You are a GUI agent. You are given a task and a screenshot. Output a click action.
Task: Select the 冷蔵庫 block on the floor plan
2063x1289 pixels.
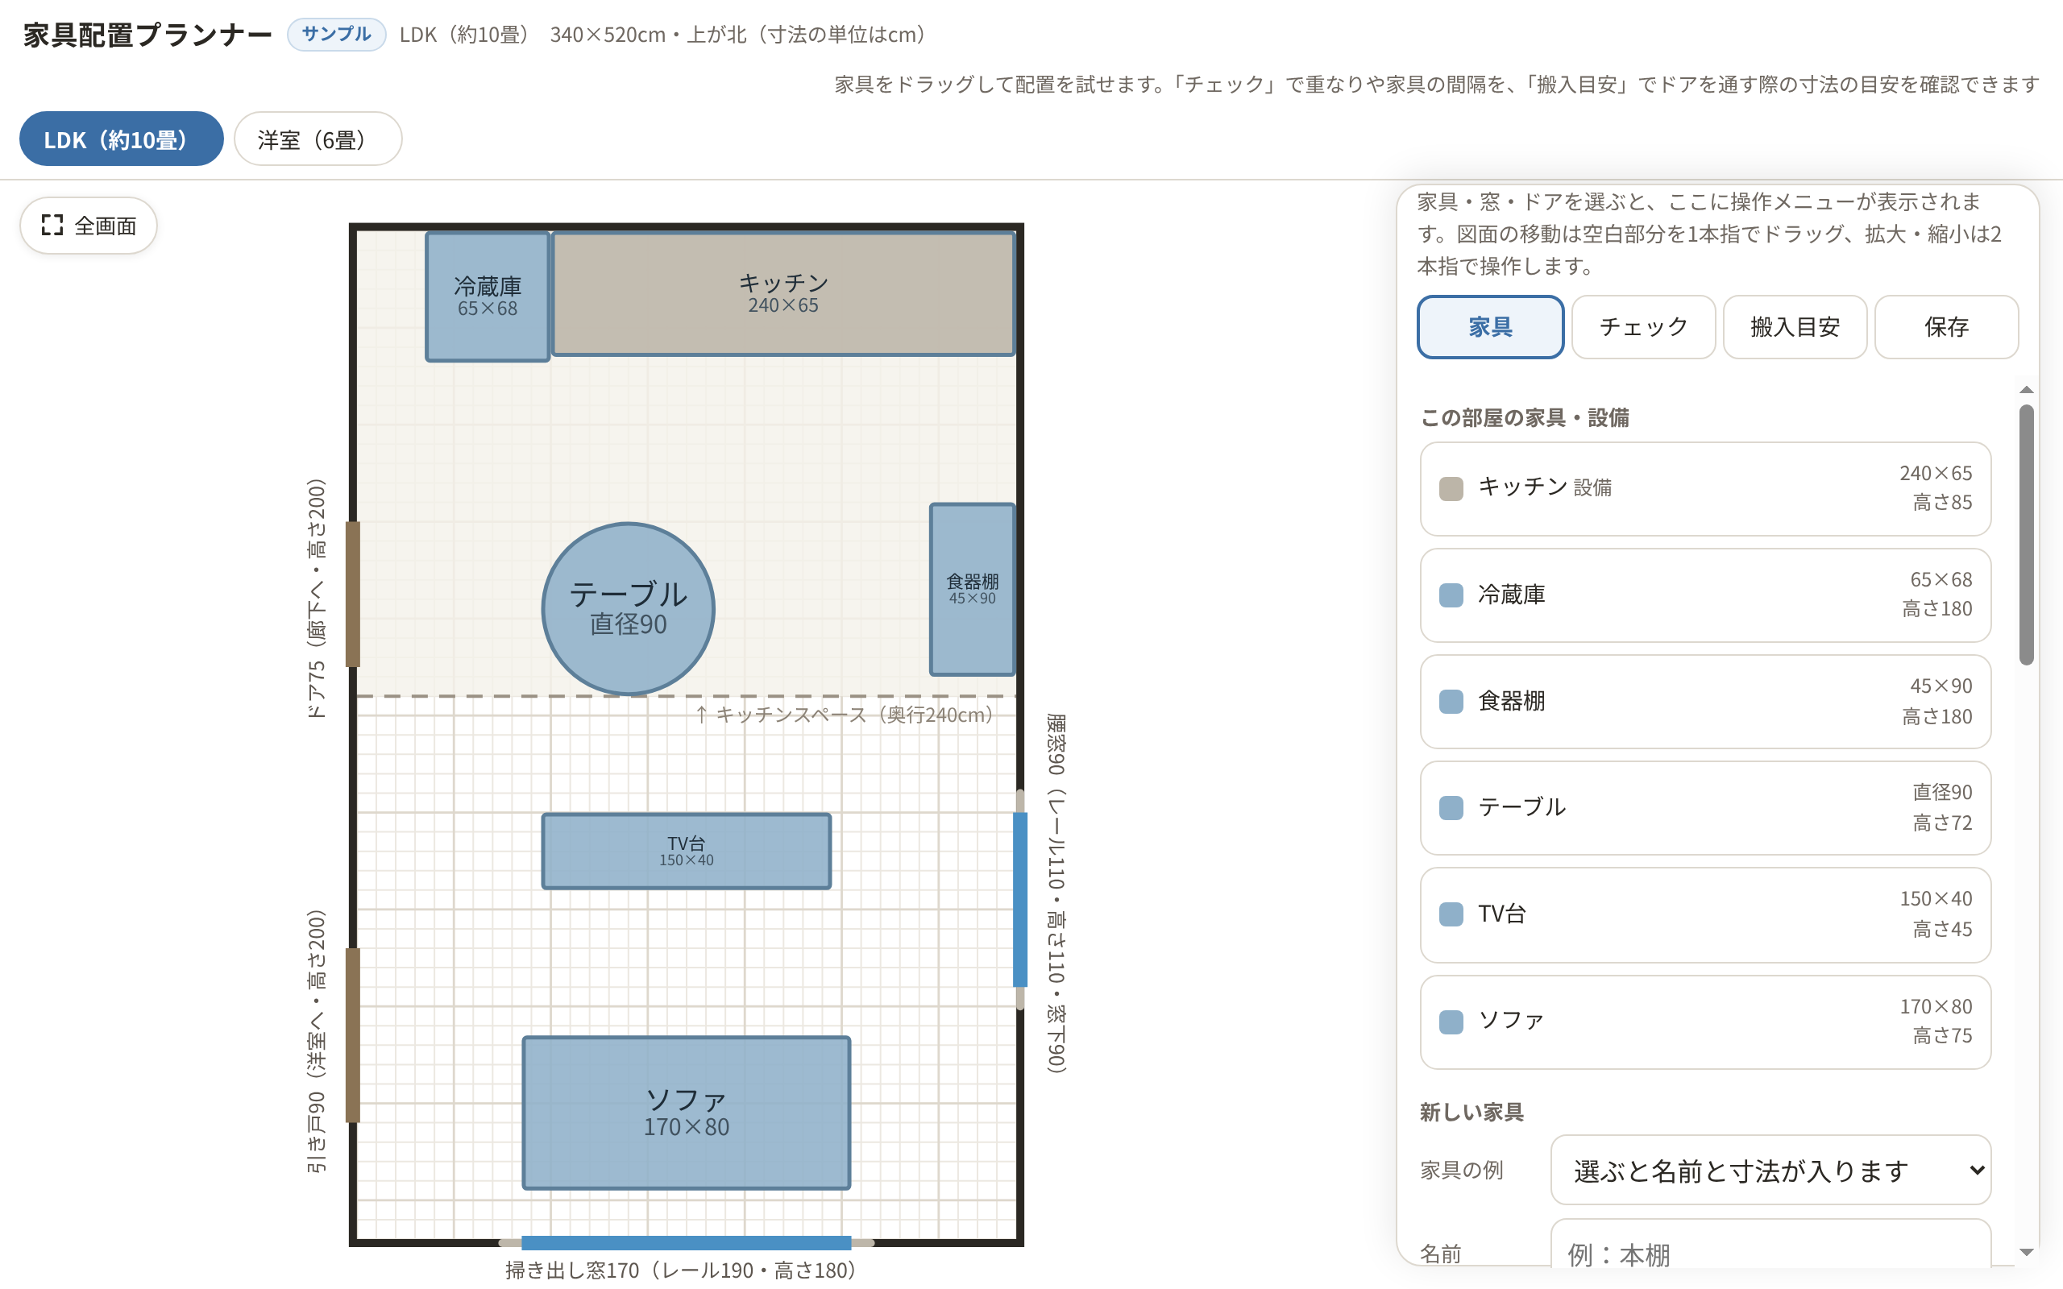(488, 296)
